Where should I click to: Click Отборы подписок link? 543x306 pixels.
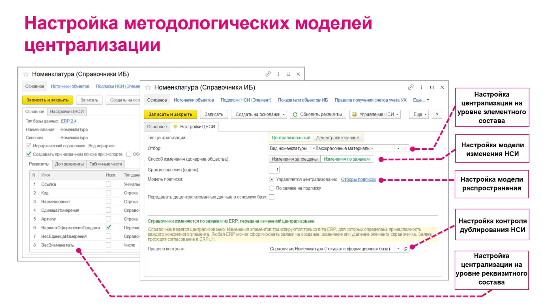click(359, 179)
